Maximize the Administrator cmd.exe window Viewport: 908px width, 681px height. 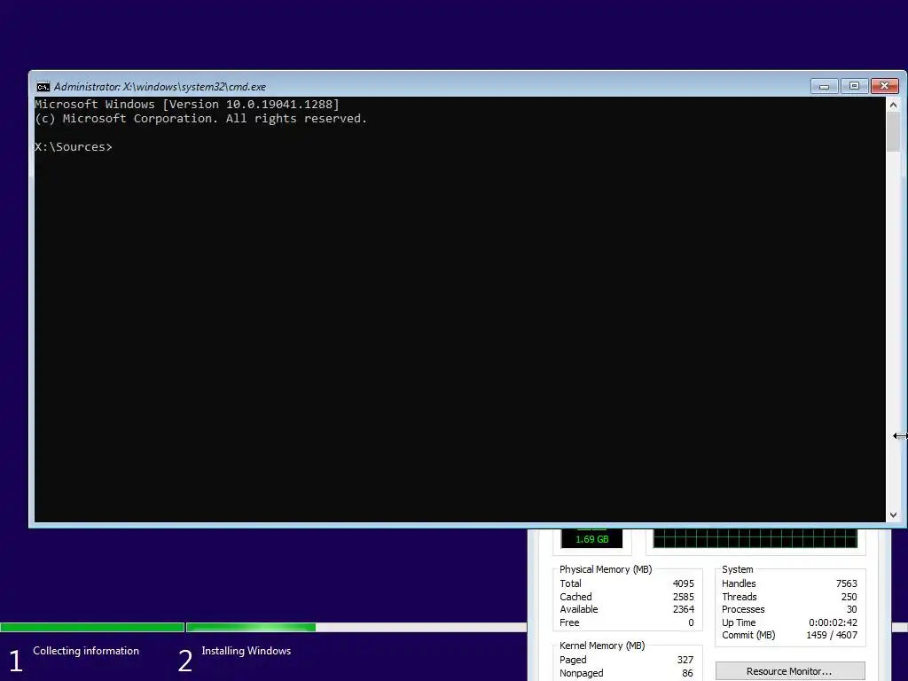(x=854, y=86)
